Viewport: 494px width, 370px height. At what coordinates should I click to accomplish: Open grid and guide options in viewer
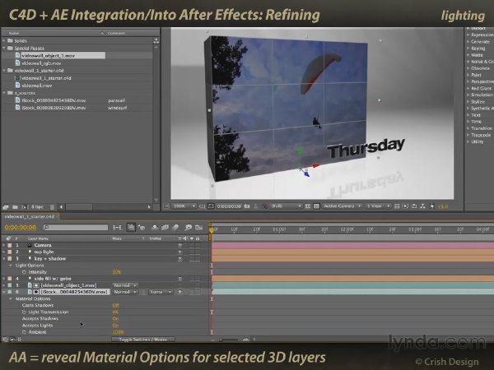tap(203, 206)
